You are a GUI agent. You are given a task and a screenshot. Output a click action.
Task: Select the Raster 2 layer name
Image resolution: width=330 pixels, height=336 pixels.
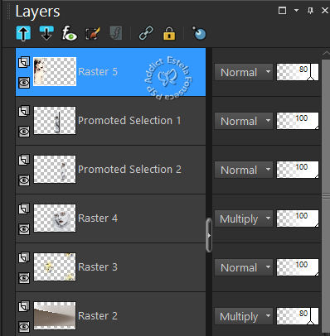98,316
